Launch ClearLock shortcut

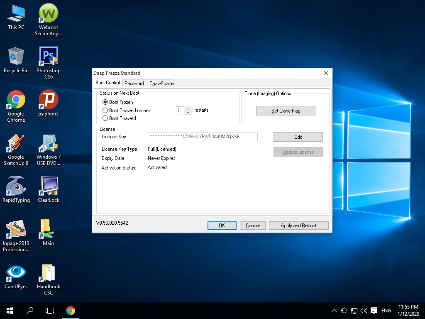click(48, 189)
